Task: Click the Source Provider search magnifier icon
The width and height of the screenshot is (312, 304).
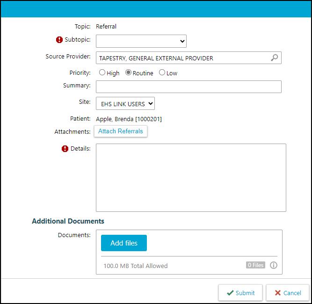Action: (x=275, y=58)
